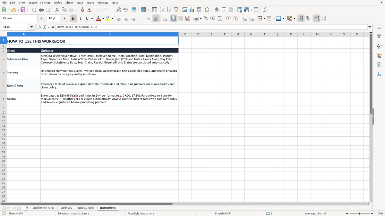Expand the Name Box dropdown

point(31,27)
